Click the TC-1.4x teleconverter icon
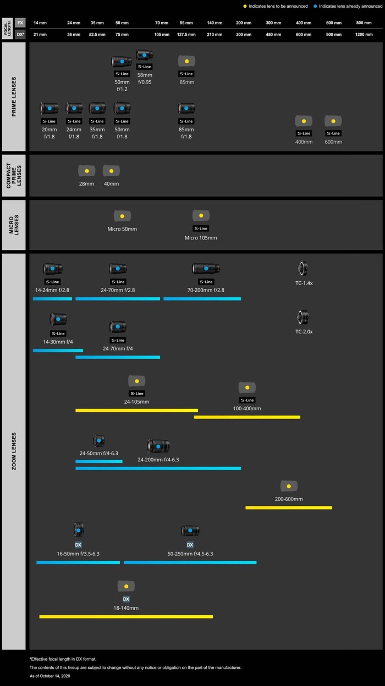 pos(302,269)
